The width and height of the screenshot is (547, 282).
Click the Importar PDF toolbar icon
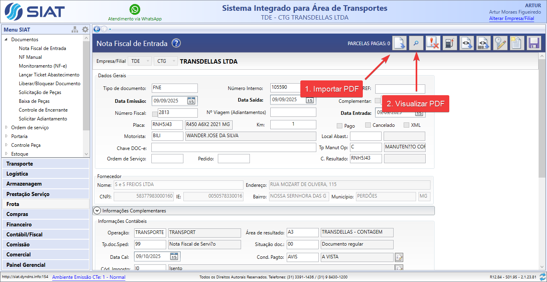400,43
